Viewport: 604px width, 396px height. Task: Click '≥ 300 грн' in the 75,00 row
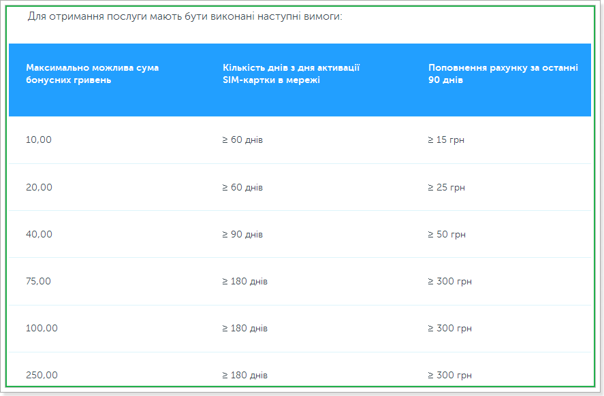450,281
